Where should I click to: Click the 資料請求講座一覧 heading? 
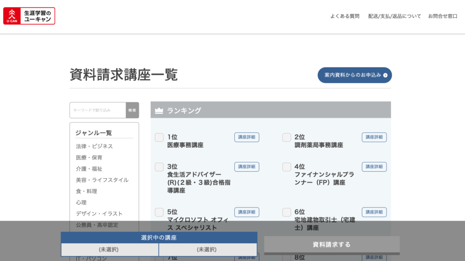click(124, 75)
